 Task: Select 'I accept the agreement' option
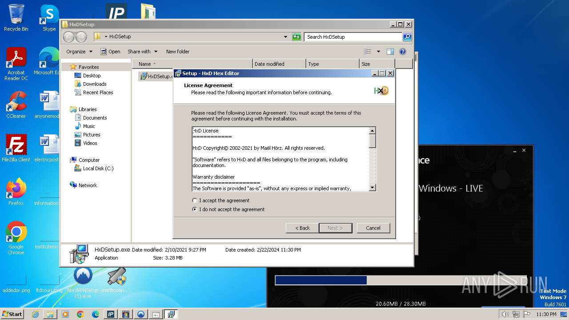[x=221, y=200]
